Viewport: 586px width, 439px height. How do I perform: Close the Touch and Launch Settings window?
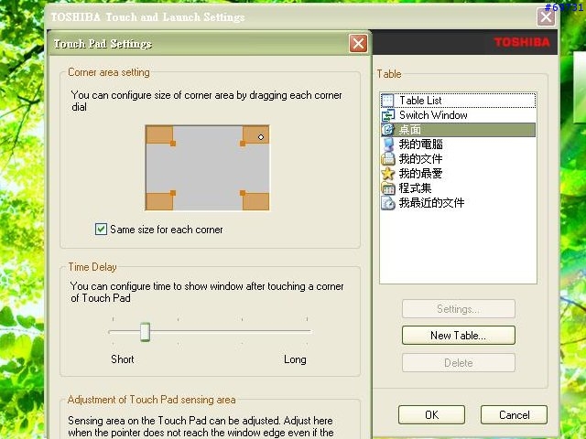tap(546, 16)
